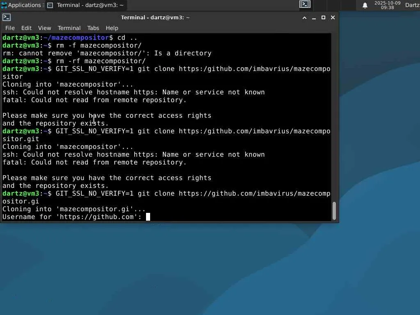Click the date and time clock
Viewport: 420px width, 315px height.
pyautogui.click(x=387, y=5)
